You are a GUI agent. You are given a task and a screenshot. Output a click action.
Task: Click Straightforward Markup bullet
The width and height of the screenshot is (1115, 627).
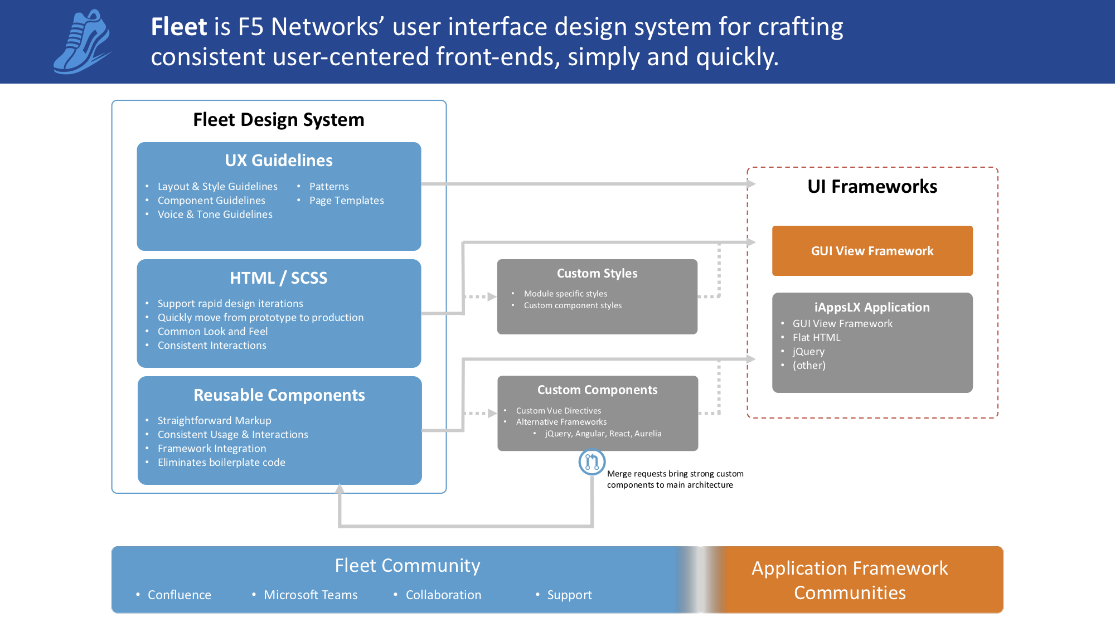coord(214,420)
